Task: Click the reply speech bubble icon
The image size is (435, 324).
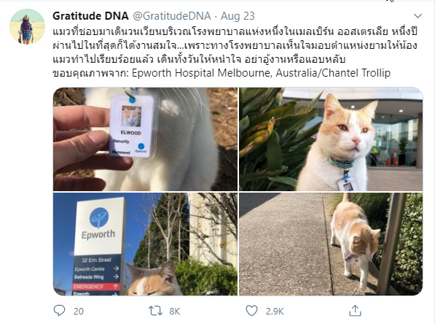Action: (x=59, y=311)
